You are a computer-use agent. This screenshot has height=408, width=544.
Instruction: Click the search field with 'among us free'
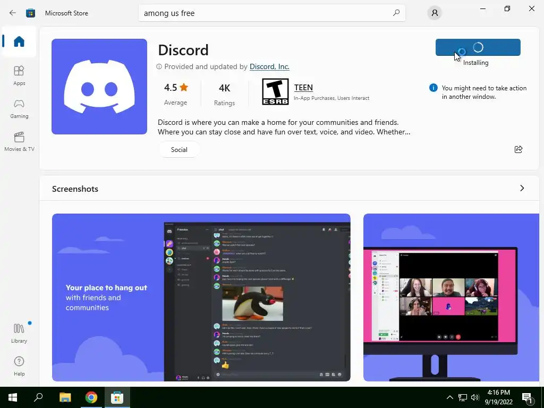click(271, 13)
